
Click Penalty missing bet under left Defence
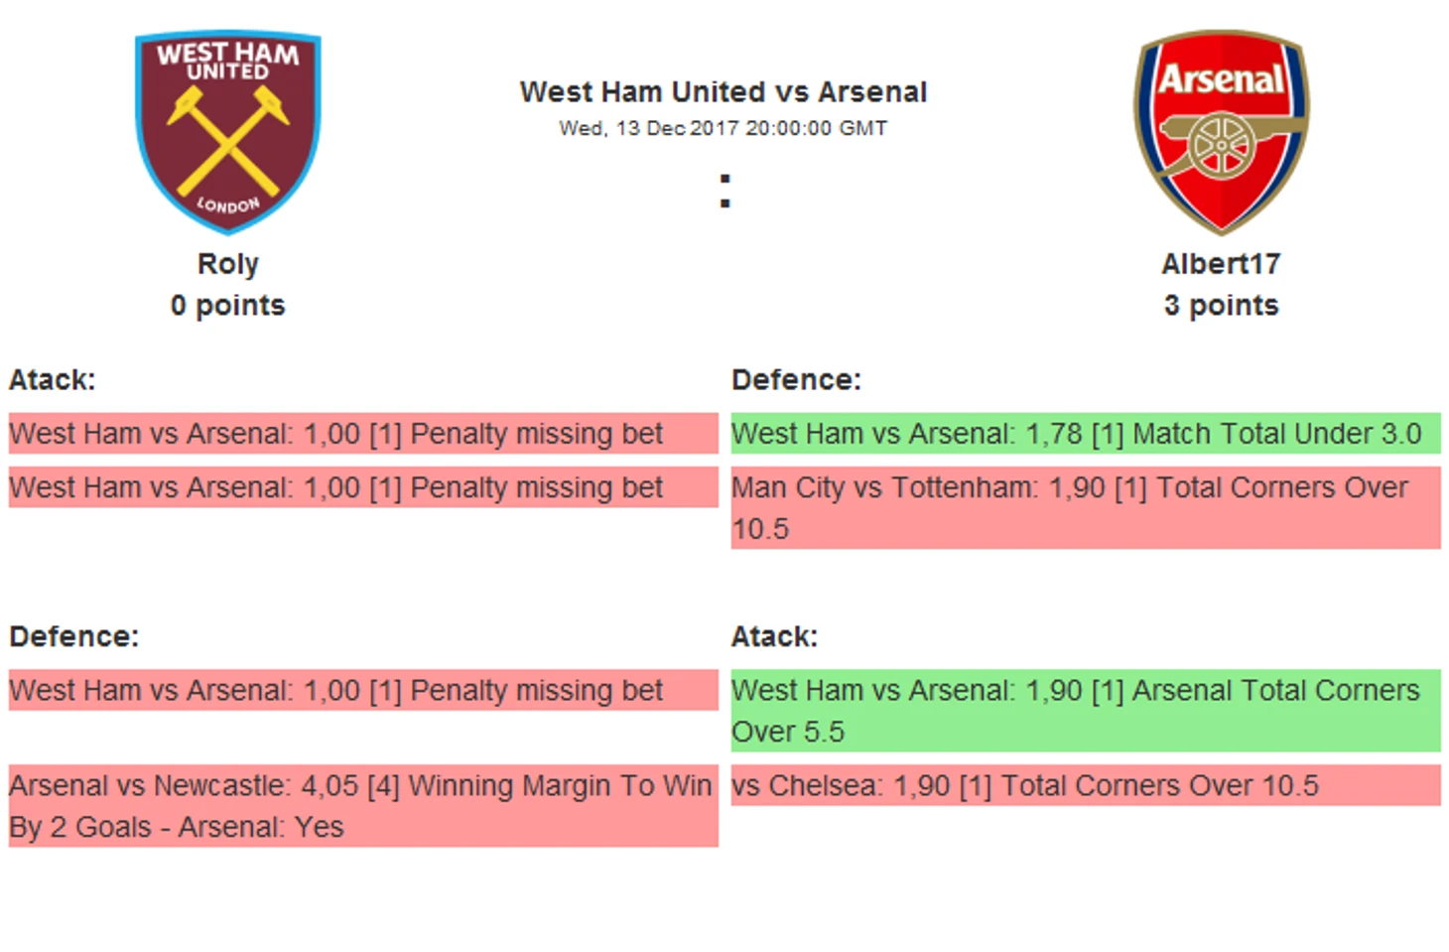click(x=363, y=690)
